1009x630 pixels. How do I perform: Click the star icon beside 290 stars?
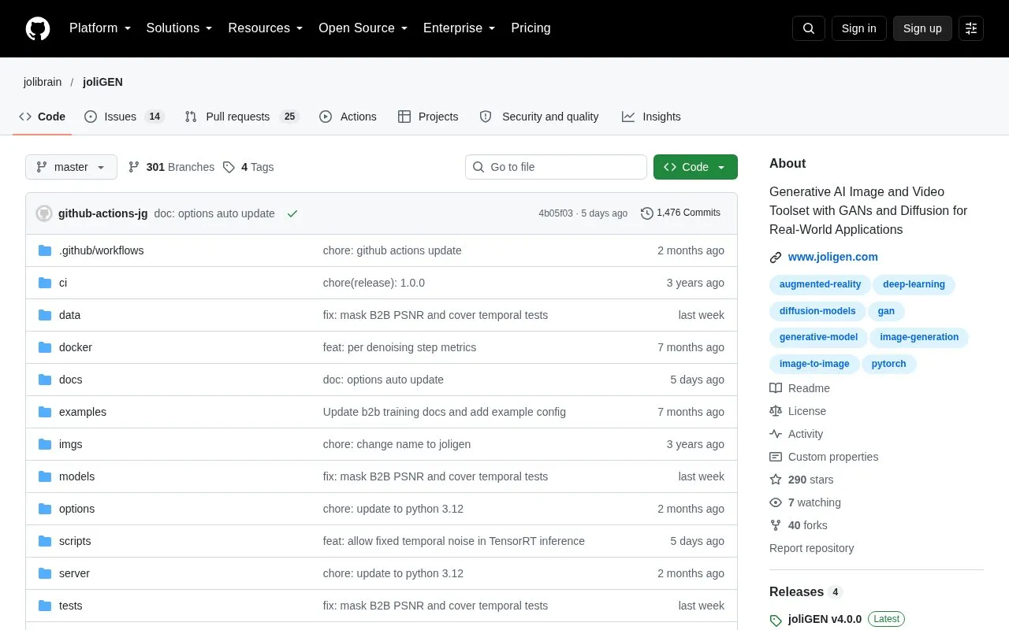point(776,480)
